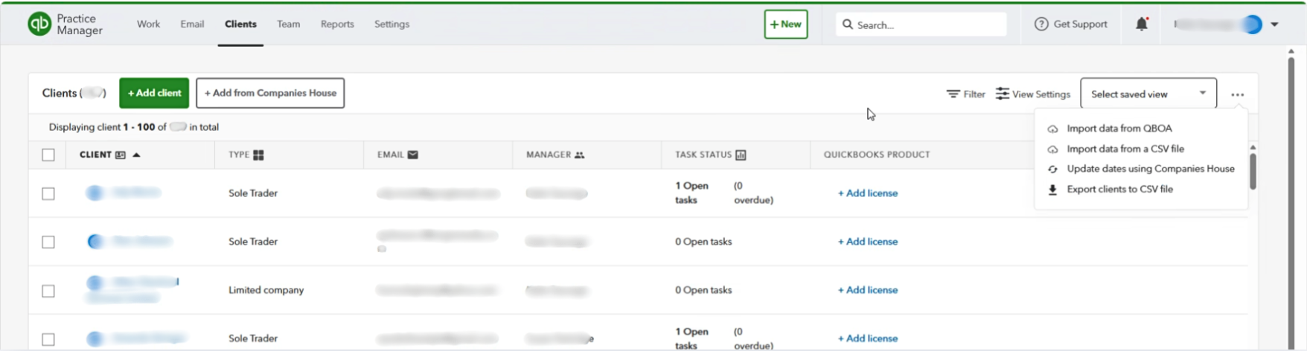Click the refresh icon beside Update dates

[1052, 169]
